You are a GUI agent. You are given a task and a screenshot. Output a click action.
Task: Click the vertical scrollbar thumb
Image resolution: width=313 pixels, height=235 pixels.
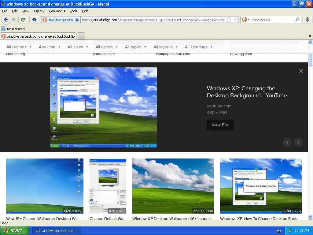point(310,60)
